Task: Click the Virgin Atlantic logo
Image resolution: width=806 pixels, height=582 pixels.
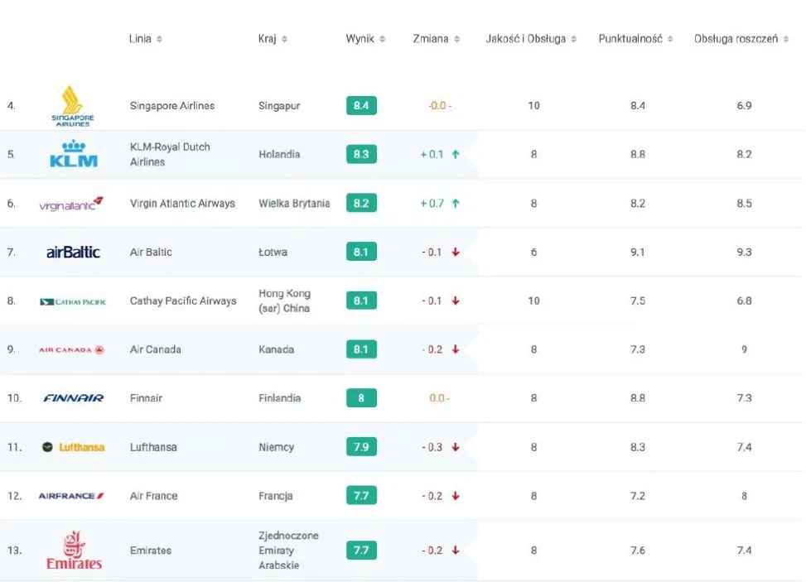Action: tap(71, 204)
